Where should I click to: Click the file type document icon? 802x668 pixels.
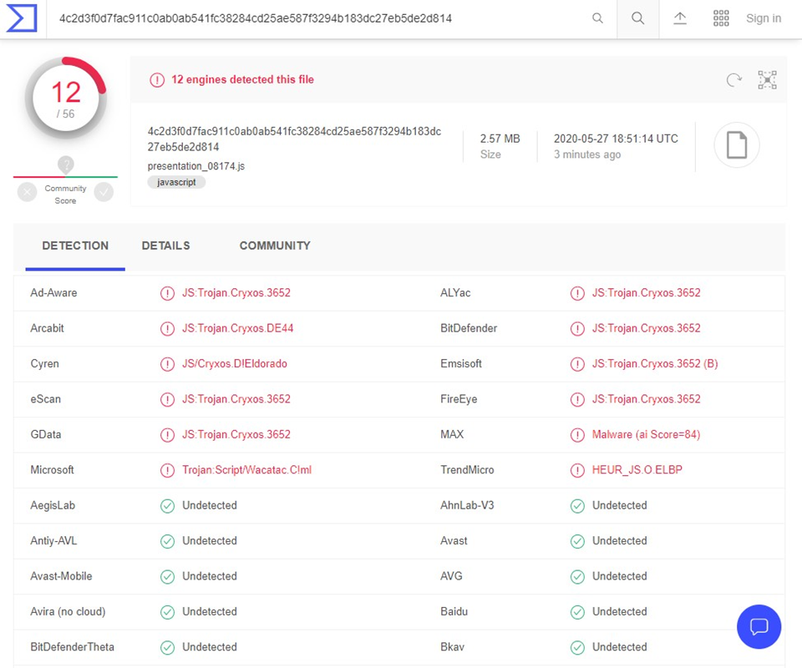[737, 145]
